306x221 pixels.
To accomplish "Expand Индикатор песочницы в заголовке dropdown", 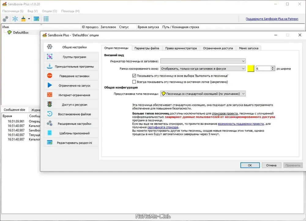I will pyautogui.click(x=203, y=61).
